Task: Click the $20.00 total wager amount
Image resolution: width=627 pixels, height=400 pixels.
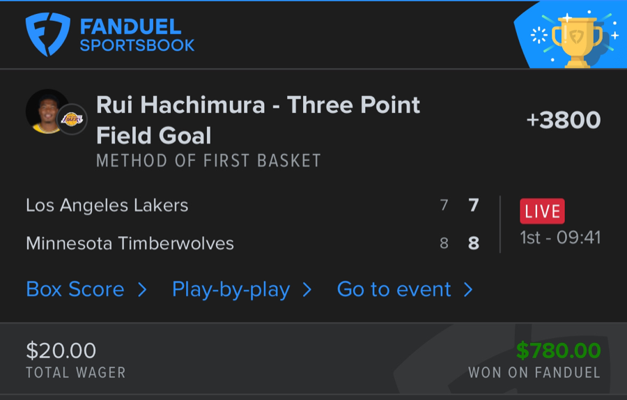Action: (x=61, y=350)
